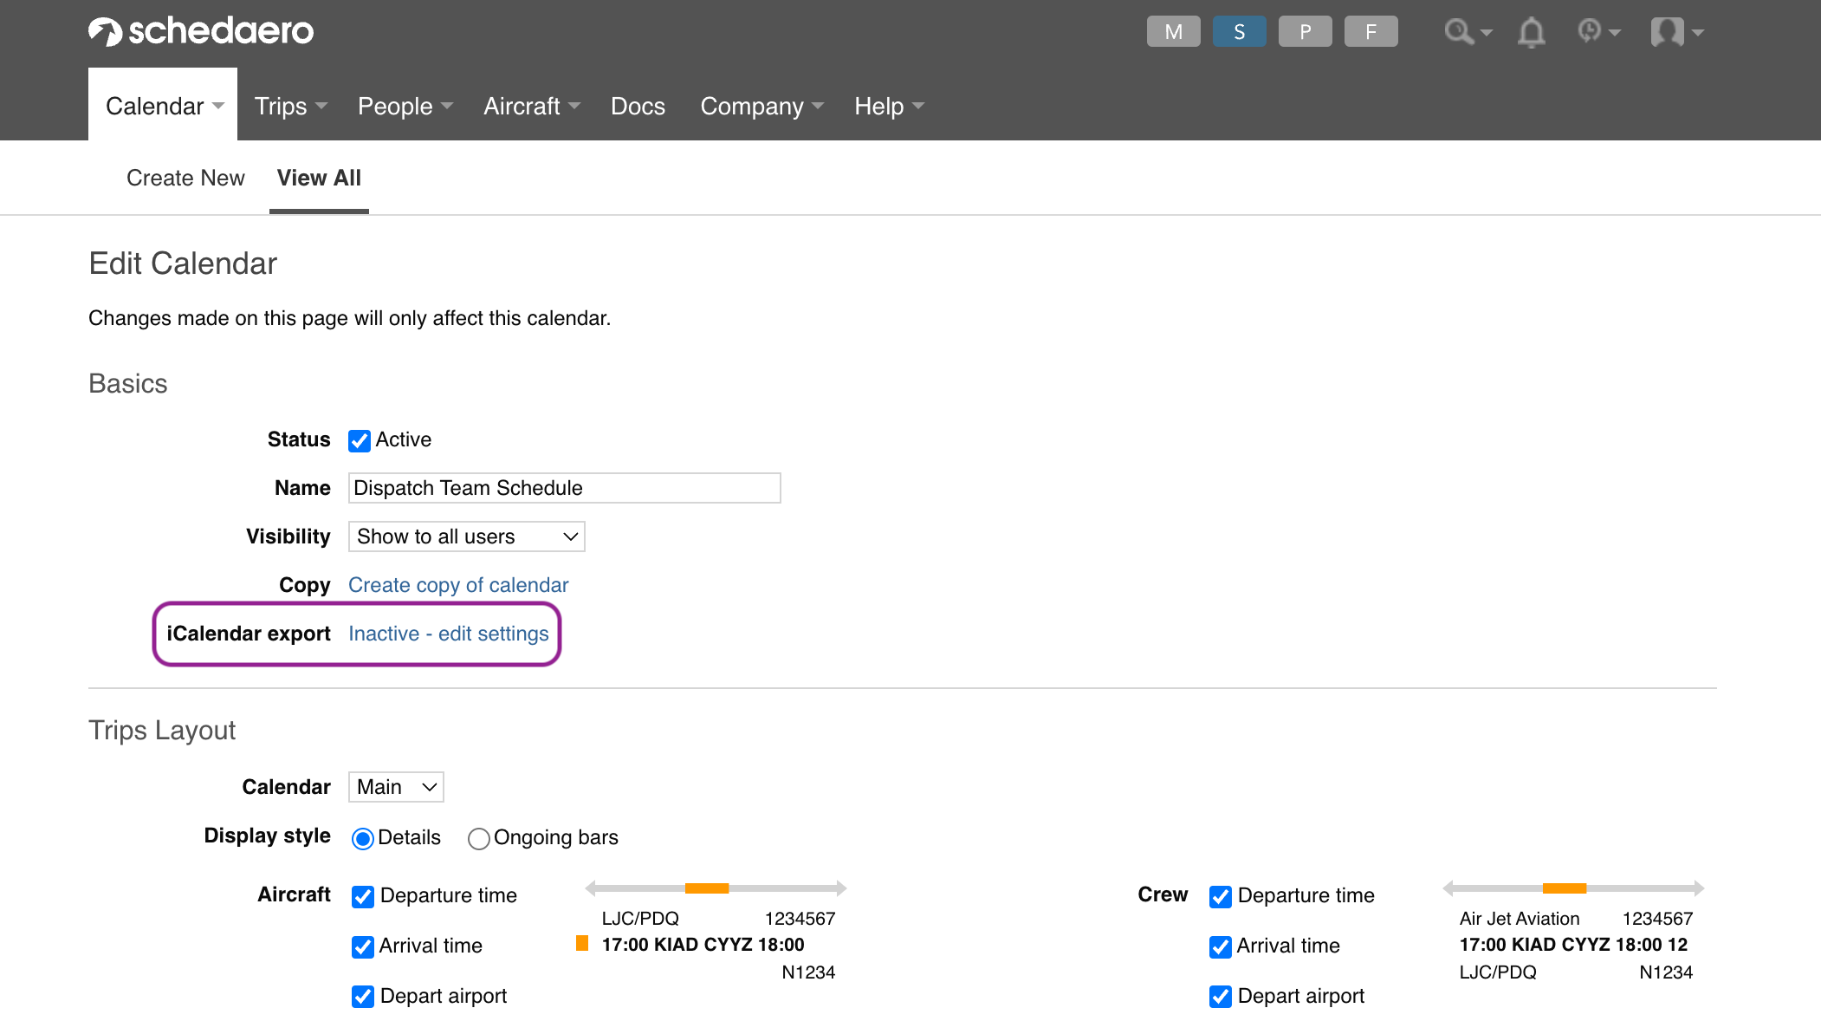
Task: Open the Docs menu item
Action: click(x=638, y=106)
